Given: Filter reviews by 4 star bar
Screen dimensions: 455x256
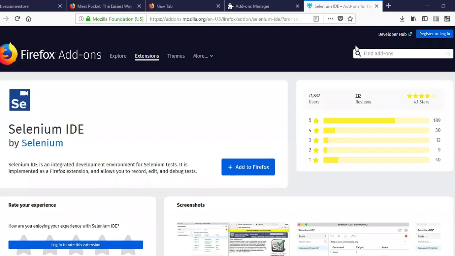Looking at the screenshot, I should click(376, 130).
